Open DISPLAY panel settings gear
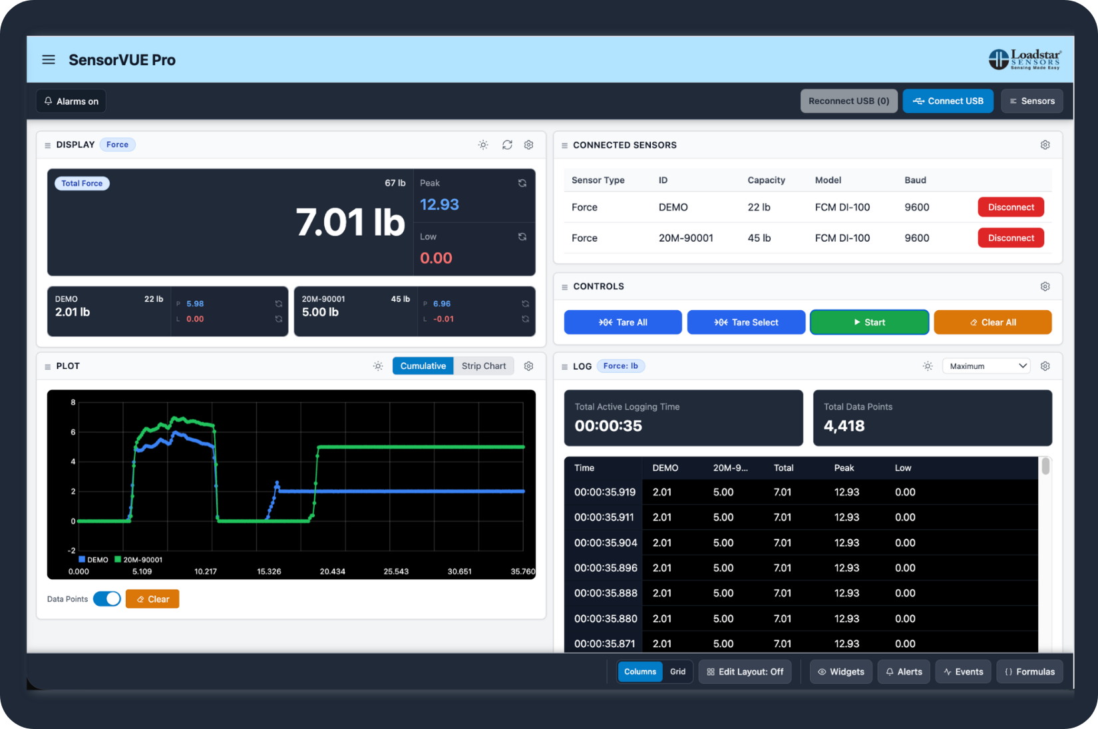Screen dimensions: 1098x729 click(529, 144)
